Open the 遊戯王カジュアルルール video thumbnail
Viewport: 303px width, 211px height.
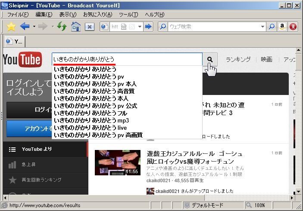pos(118,162)
